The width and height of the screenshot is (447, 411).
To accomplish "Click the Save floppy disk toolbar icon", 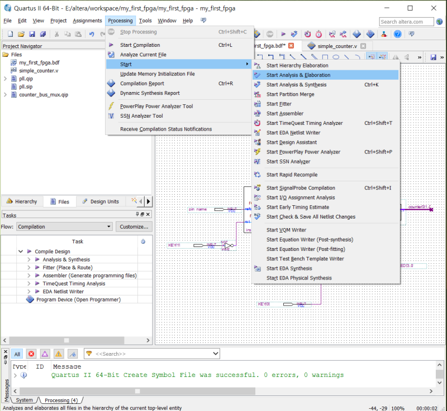I will point(32,35).
